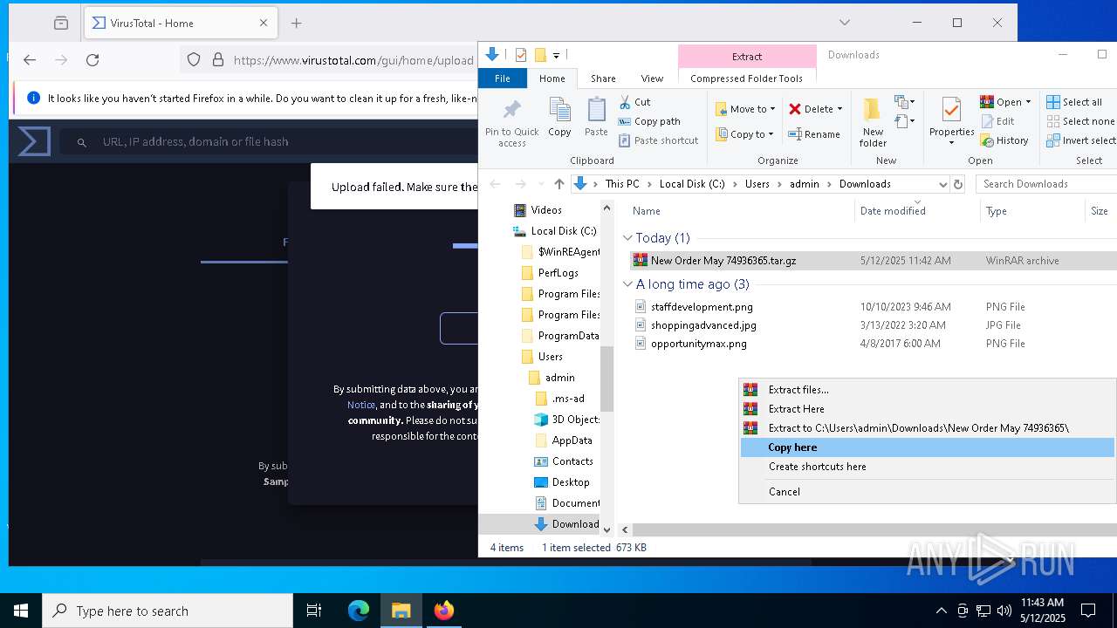This screenshot has width=1117, height=628.
Task: Click Explorer Back navigation arrow
Action: point(495,184)
